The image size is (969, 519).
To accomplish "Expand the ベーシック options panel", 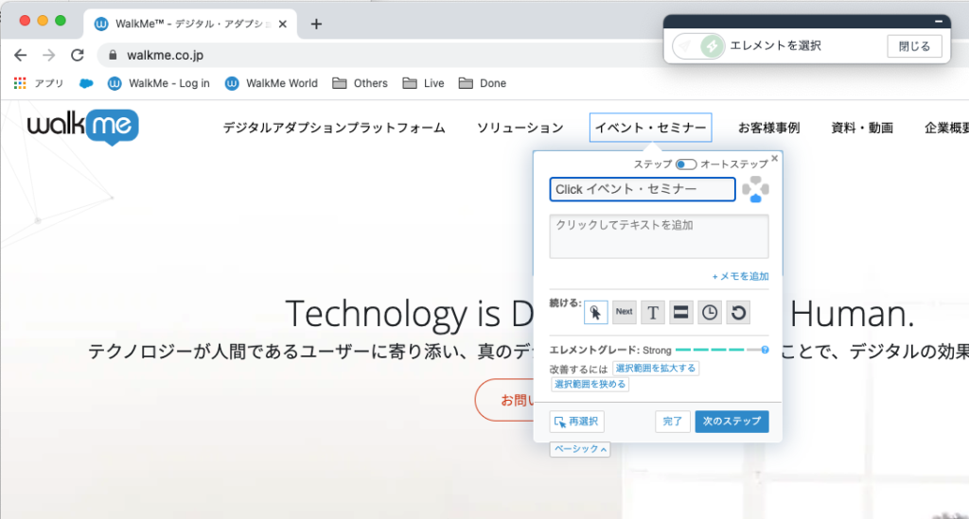I will (x=580, y=449).
